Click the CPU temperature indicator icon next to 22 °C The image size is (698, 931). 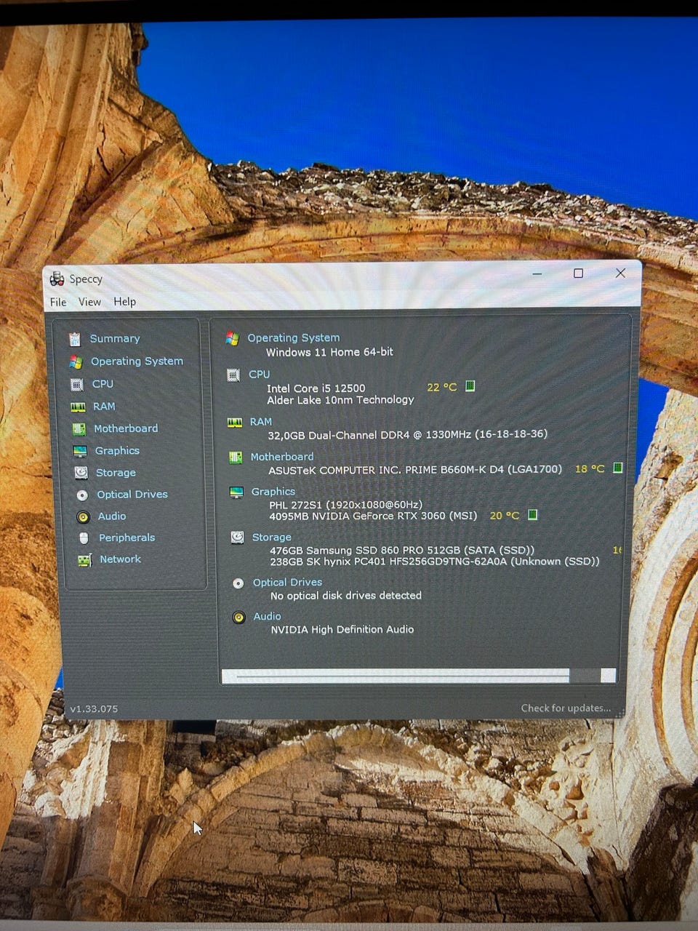(470, 386)
